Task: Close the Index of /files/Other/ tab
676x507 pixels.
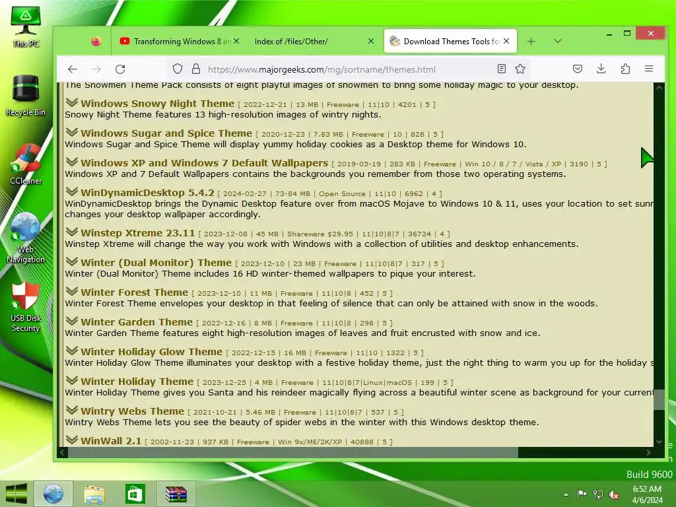Action: (x=371, y=41)
